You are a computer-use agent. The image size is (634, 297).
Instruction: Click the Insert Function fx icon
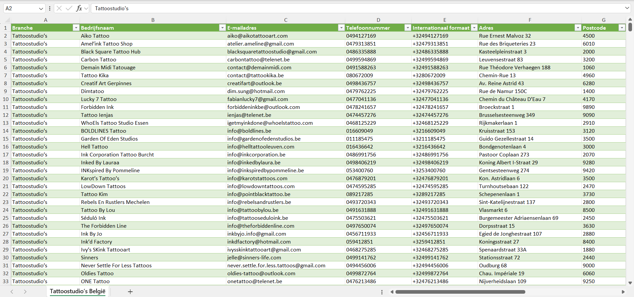coord(79,8)
